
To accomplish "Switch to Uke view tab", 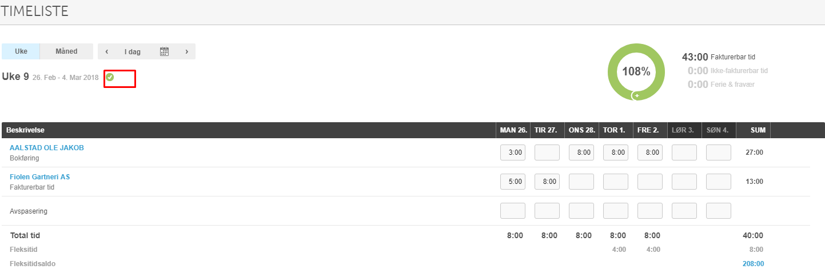I will [x=21, y=51].
